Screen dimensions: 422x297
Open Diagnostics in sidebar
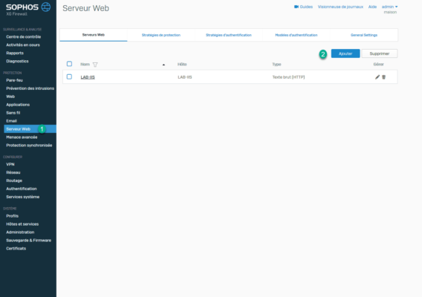coord(17,61)
